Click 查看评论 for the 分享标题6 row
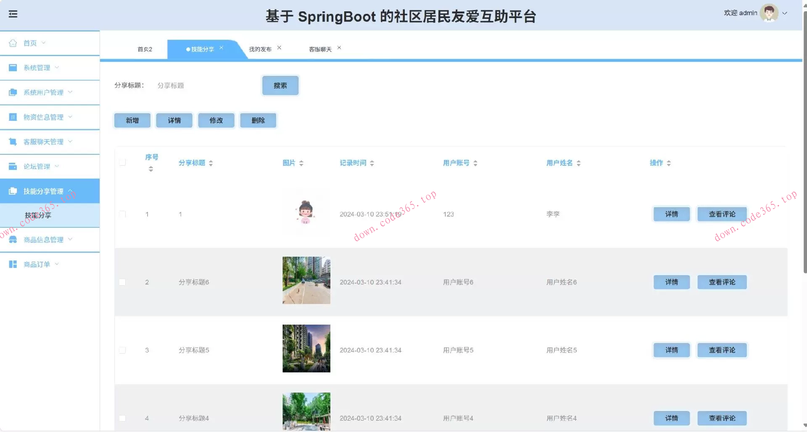Screen dimensions: 807x432 point(722,282)
